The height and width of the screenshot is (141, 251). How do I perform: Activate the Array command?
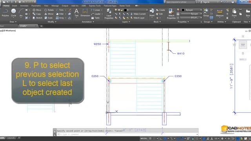tap(60, 18)
